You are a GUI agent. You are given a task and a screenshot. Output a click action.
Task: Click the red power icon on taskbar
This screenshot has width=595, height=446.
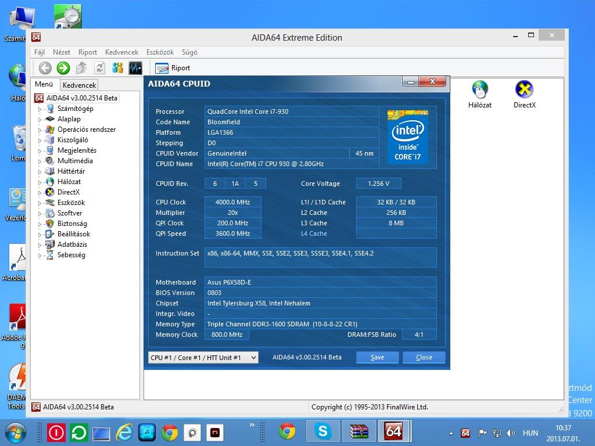coord(56,432)
